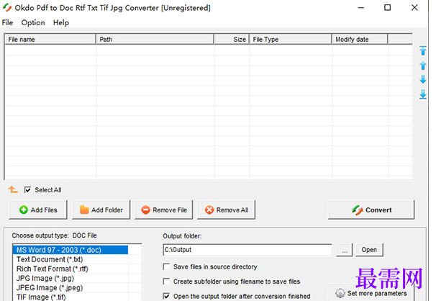Sort by the Size column header
The height and width of the screenshot is (301, 436).
(232, 39)
